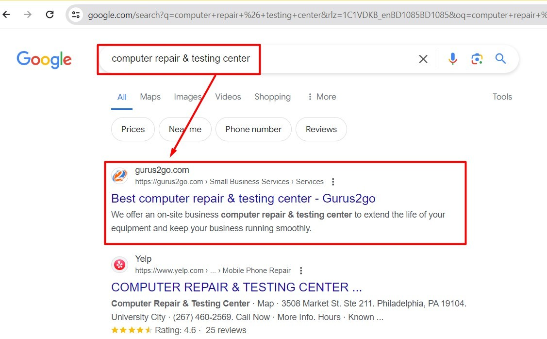Click the gurus2go.com breadcrumb URL
Screen dimensions: 547x339
coord(229,182)
